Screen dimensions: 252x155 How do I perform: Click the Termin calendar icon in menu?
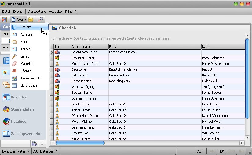point(14,49)
